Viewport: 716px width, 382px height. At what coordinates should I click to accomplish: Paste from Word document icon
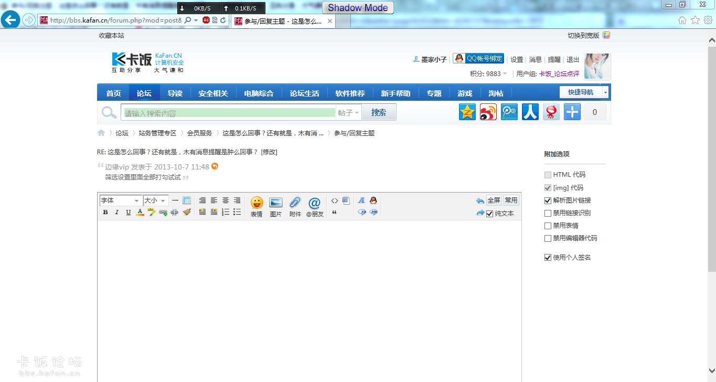346,200
